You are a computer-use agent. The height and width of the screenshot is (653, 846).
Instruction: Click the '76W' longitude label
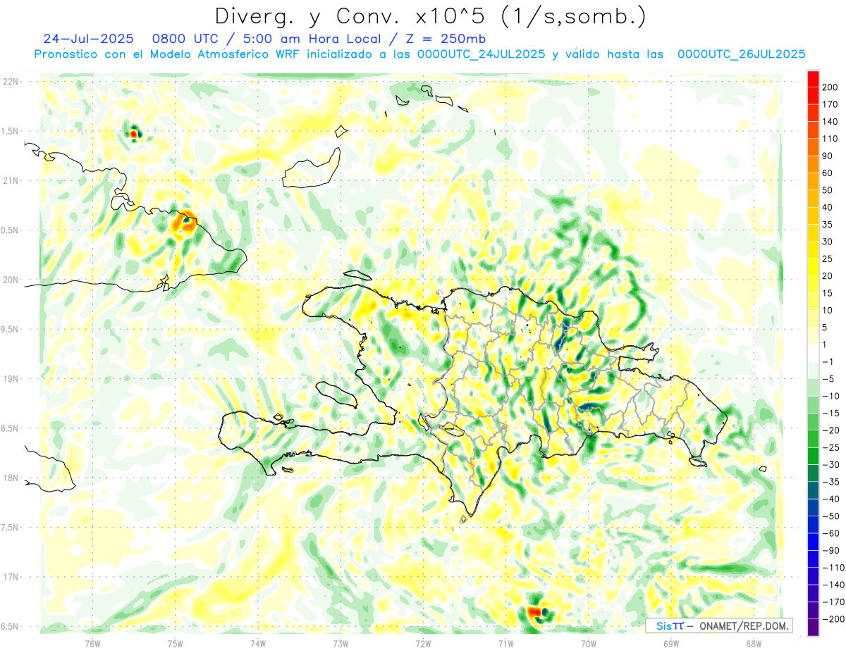pyautogui.click(x=92, y=643)
